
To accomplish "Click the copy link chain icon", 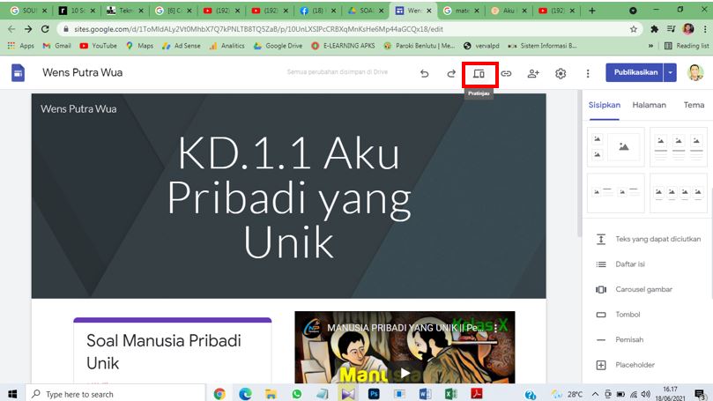I will [x=507, y=74].
